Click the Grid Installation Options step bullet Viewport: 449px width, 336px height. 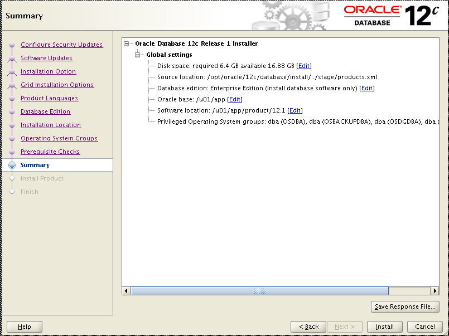(12, 85)
